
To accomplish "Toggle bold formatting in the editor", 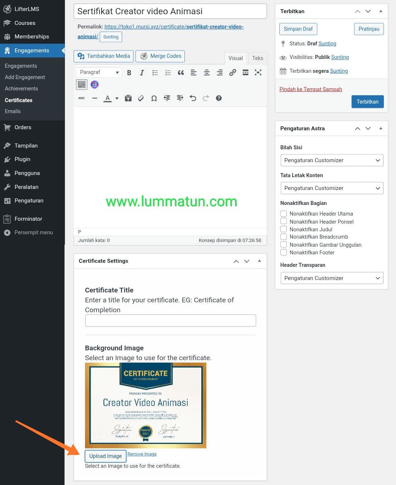I will coord(129,72).
